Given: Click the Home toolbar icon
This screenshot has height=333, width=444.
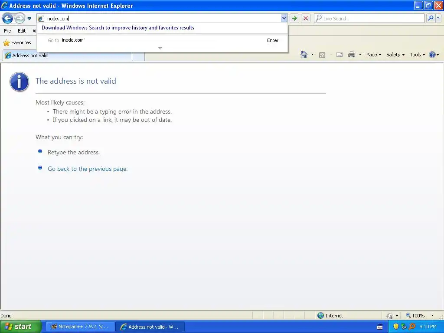Looking at the screenshot, I should click(304, 55).
